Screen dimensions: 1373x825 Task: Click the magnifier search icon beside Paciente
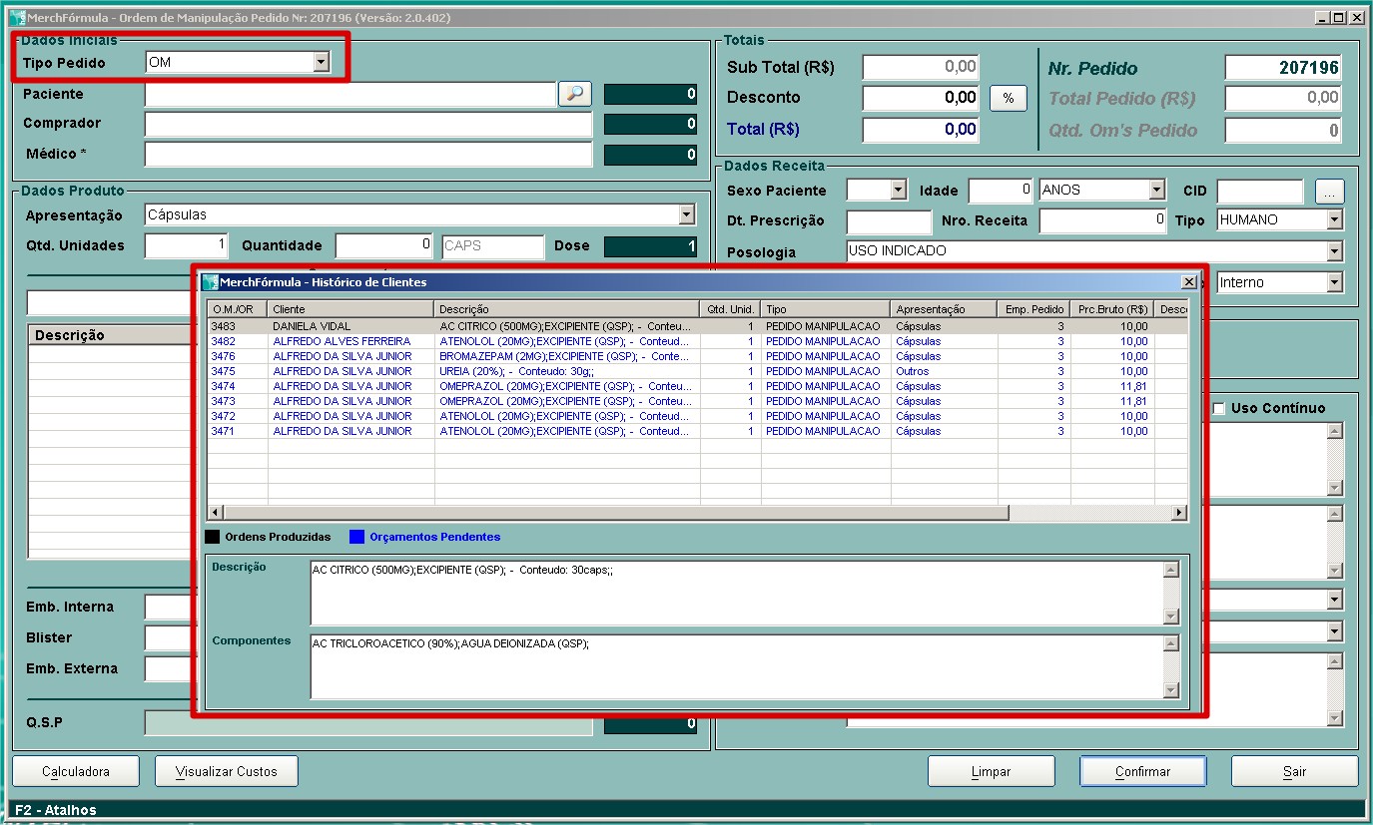point(574,94)
